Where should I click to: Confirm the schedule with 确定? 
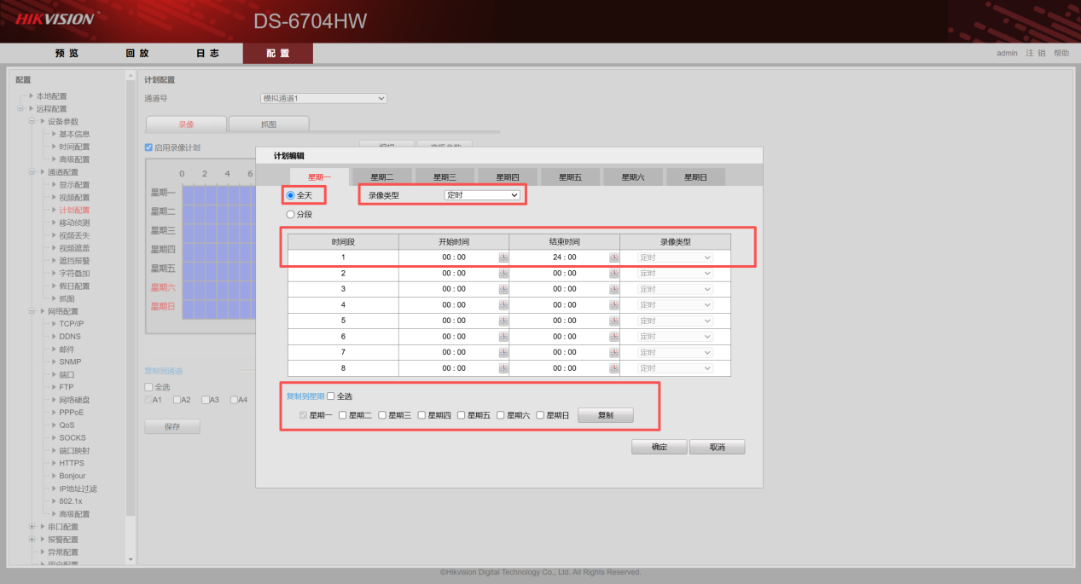click(x=659, y=447)
